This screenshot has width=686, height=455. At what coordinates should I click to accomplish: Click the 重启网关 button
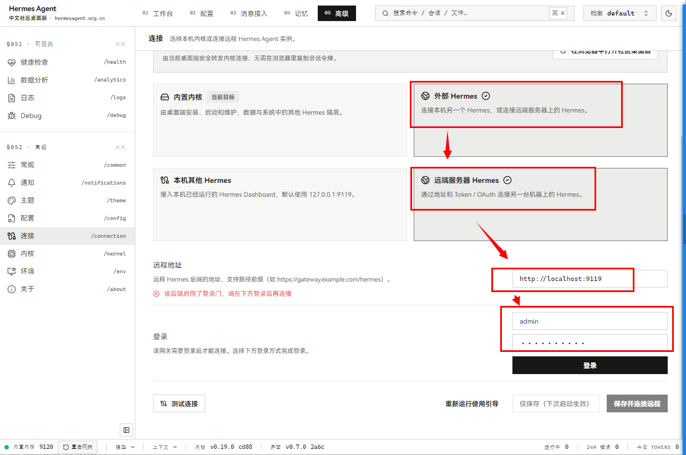click(78, 447)
